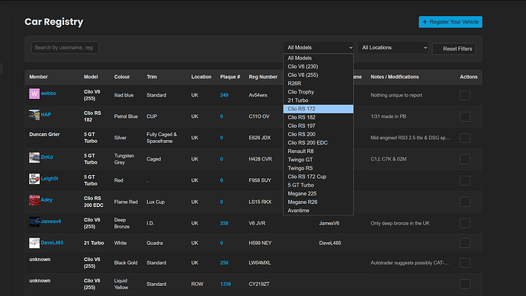The width and height of the screenshot is (526, 296).
Task: Click the Duncan Grier member name
Action: coord(44,134)
